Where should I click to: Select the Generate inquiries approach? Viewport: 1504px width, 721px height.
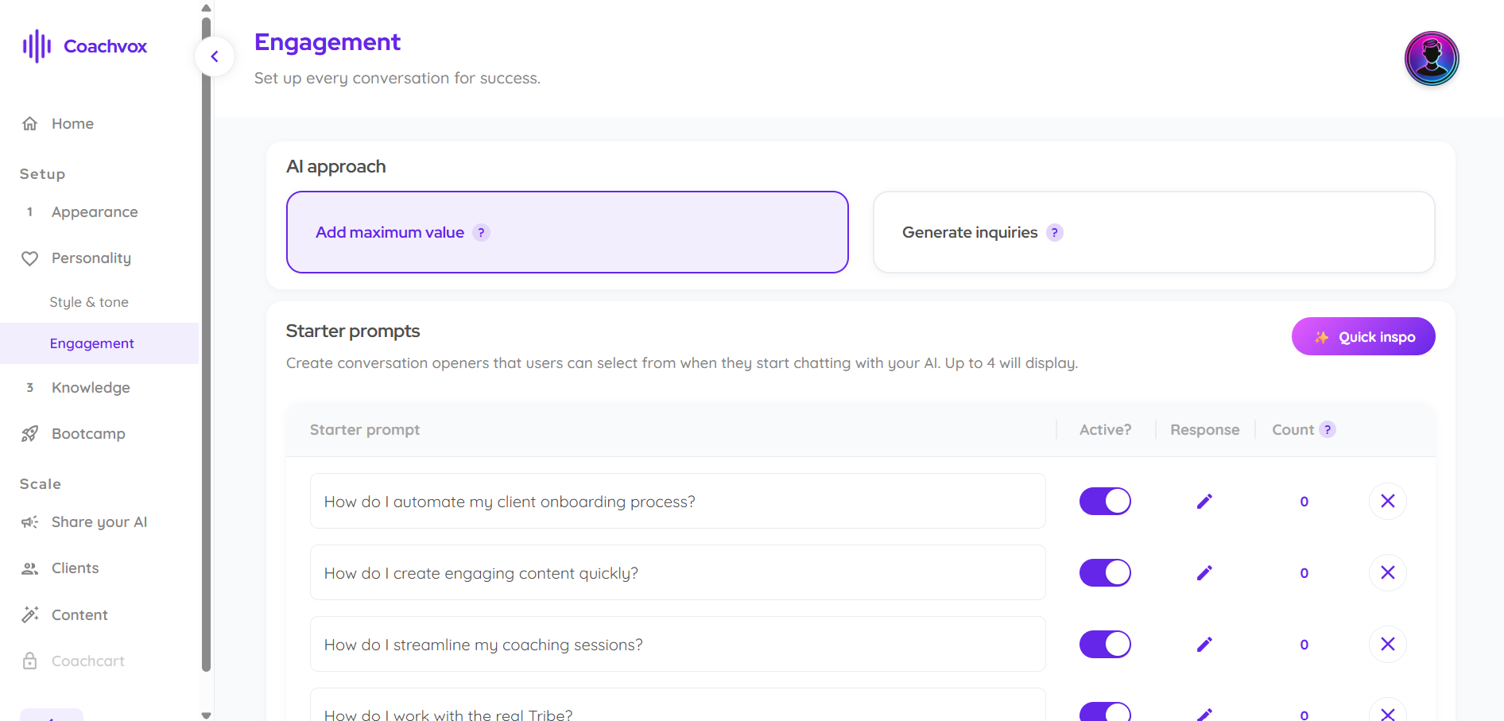point(1154,232)
